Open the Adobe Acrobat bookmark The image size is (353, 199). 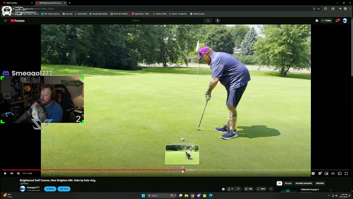197,14
